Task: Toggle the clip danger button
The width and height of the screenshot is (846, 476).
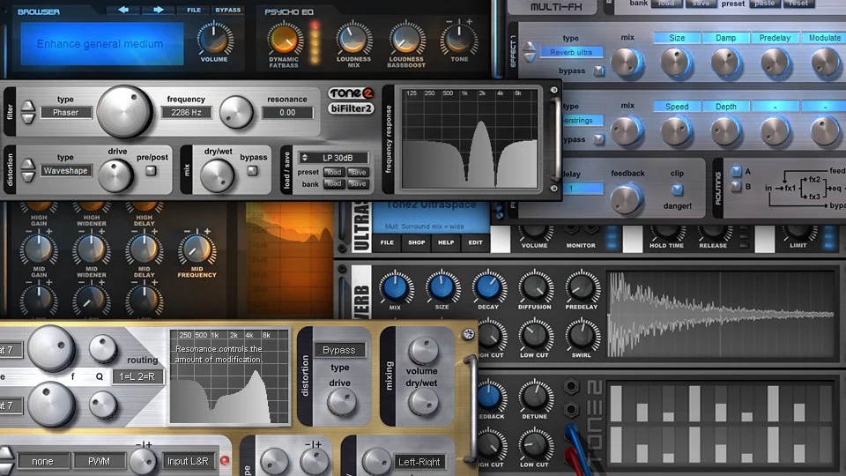Action: pos(677,190)
